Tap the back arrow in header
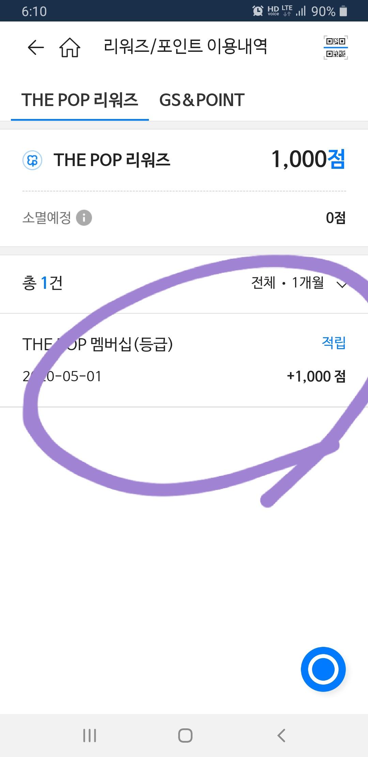The width and height of the screenshot is (368, 757). (x=36, y=47)
